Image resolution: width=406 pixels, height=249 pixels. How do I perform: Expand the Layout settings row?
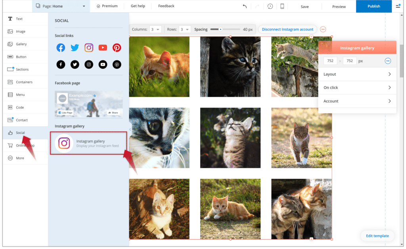(357, 74)
